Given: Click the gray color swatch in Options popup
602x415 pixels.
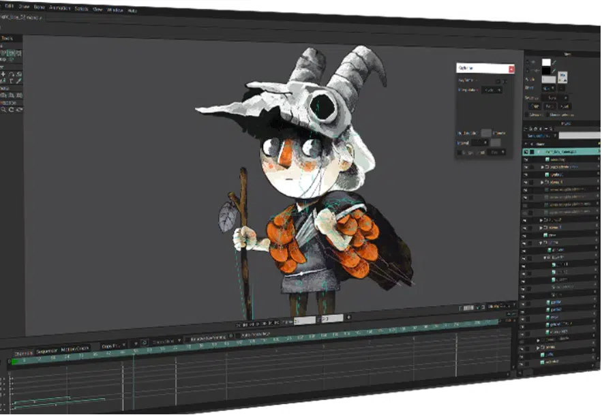Looking at the screenshot, I should pyautogui.click(x=486, y=133).
